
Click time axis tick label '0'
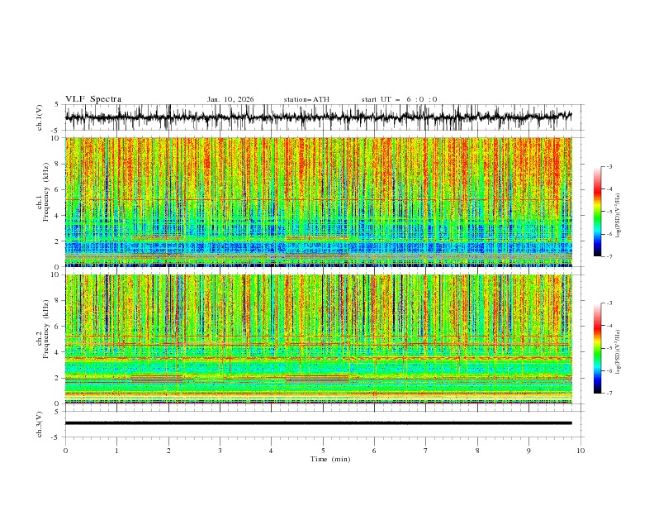tap(65, 451)
